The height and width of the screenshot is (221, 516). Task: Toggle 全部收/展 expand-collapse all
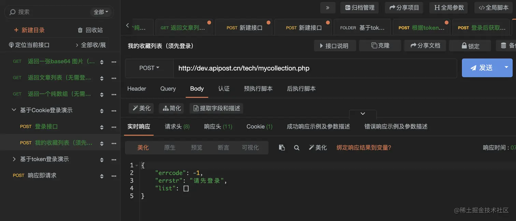click(91, 45)
